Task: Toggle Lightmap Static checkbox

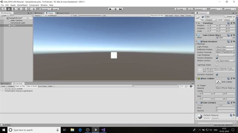Action: pos(217,65)
